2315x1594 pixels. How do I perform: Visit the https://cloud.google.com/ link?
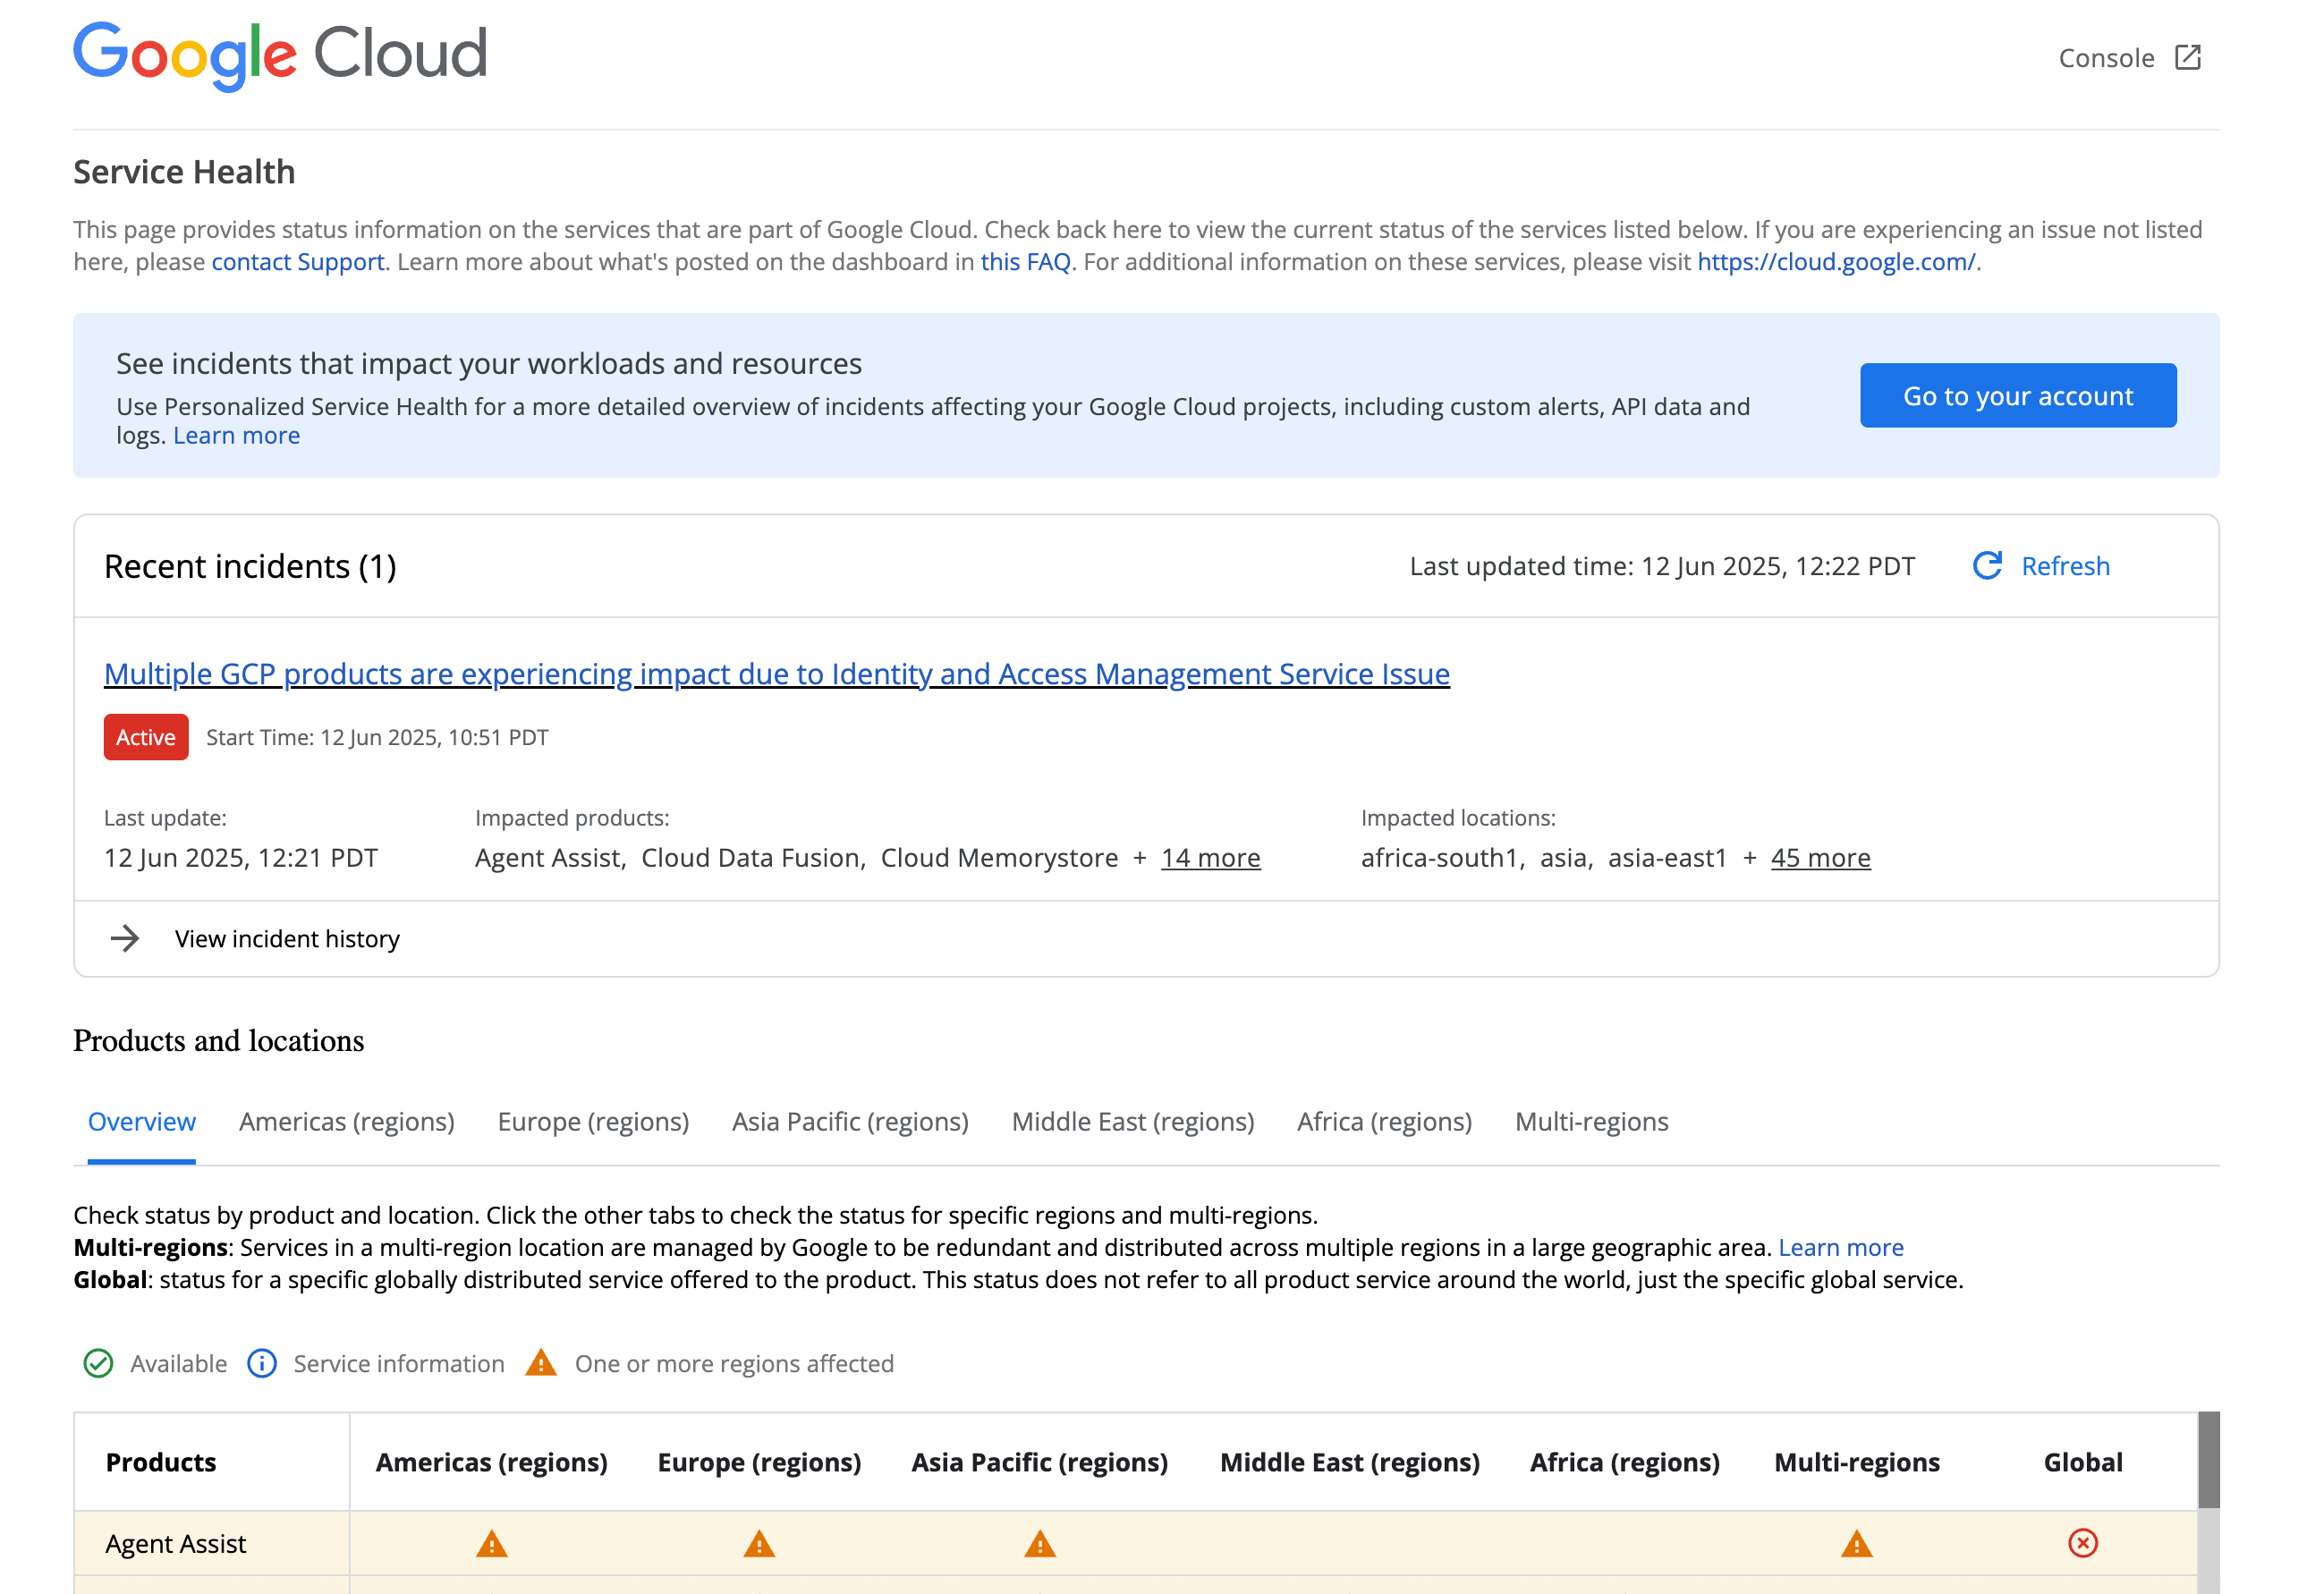[1836, 262]
